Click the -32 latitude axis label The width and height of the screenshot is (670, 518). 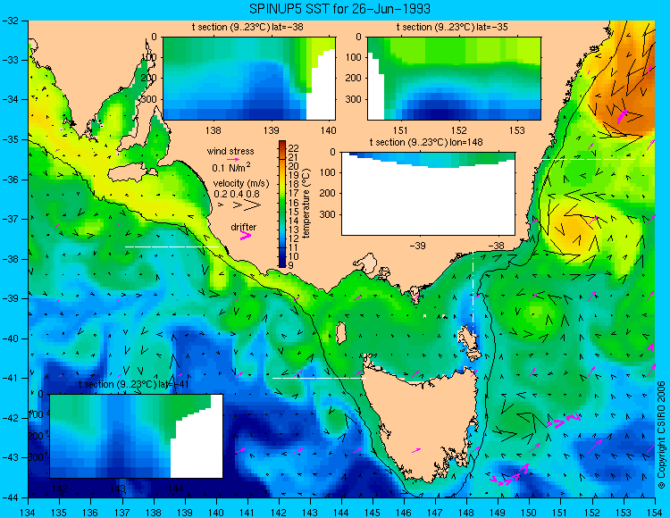click(x=13, y=20)
